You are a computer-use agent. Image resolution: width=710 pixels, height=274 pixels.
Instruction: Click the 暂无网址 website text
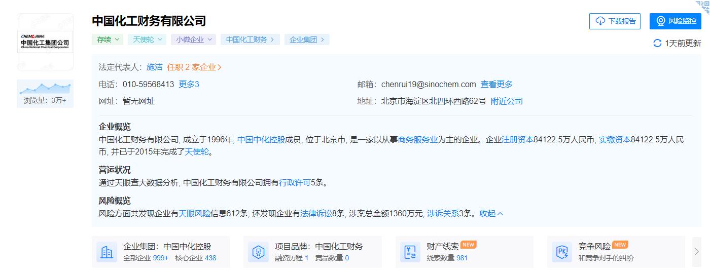[x=138, y=101]
